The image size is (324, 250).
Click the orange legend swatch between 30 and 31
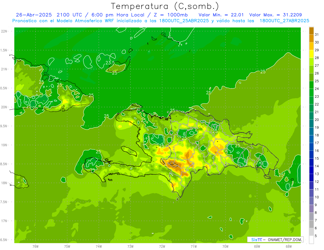(x=311, y=39)
